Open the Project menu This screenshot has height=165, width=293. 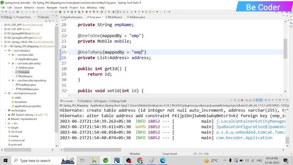coord(74,7)
